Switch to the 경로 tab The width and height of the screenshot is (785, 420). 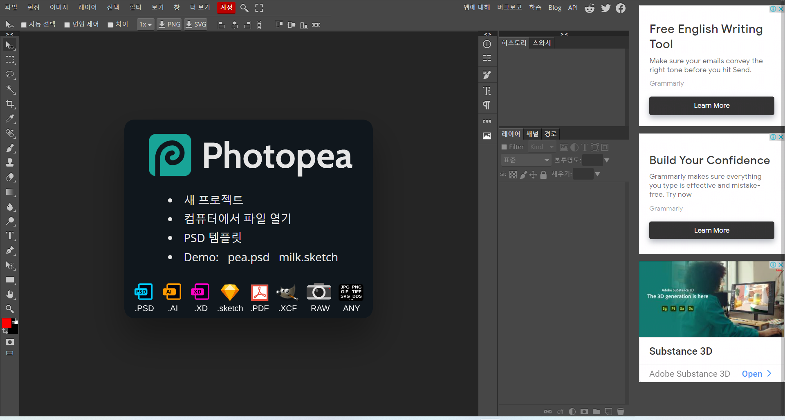(550, 134)
